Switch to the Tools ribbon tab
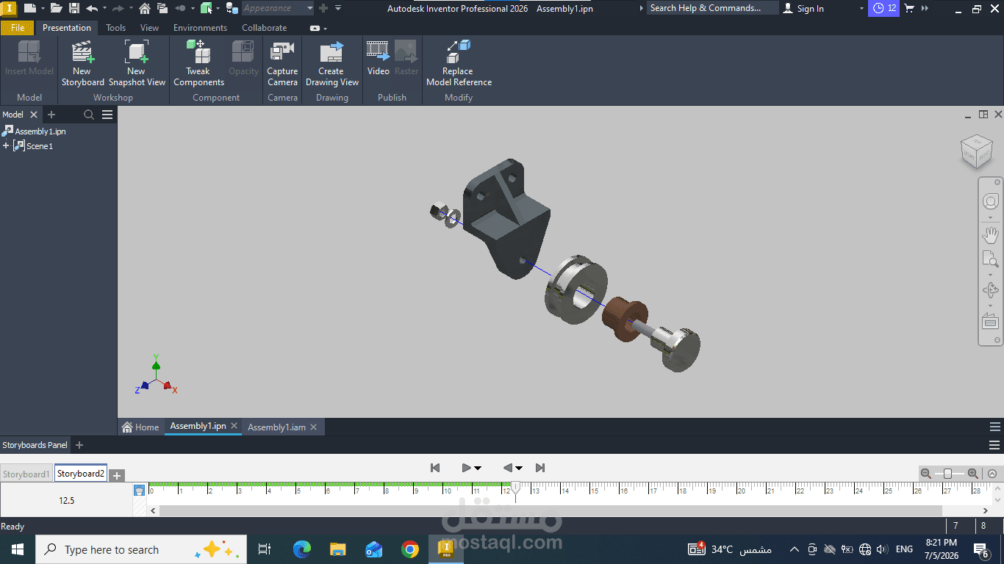The image size is (1004, 564). [x=116, y=28]
